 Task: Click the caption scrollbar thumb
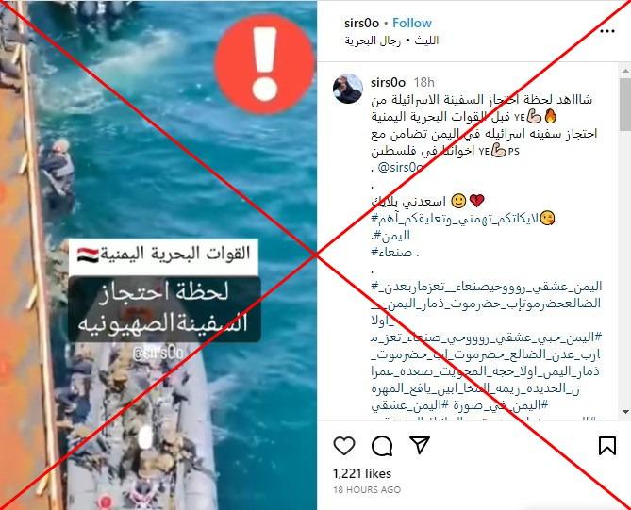pyautogui.click(x=626, y=105)
